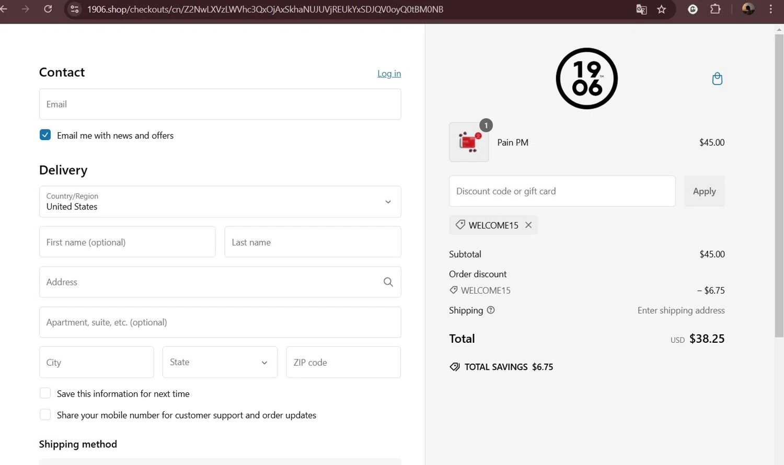Click the Last name field
This screenshot has width=784, height=465.
tap(313, 242)
